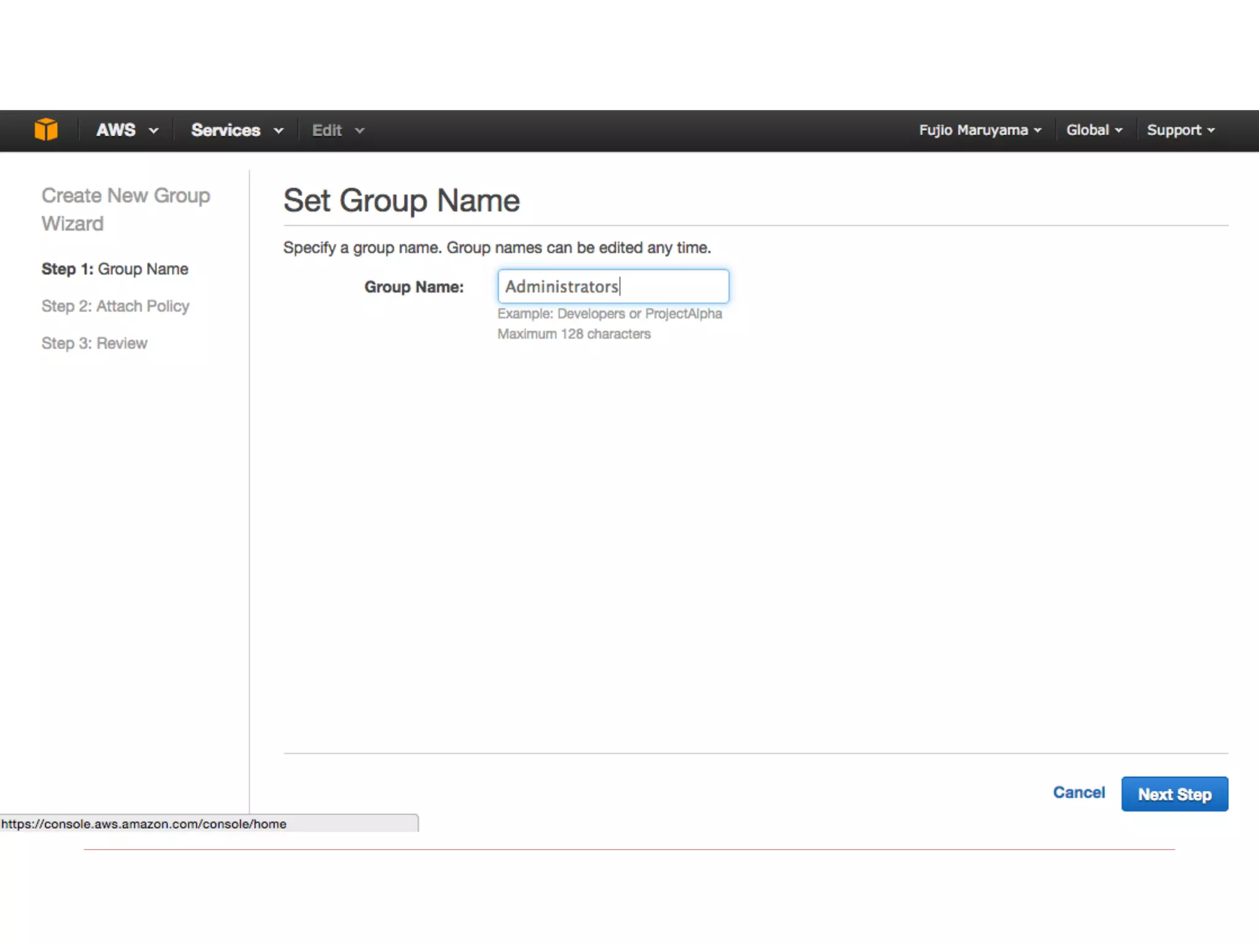Expand the AWS dropdown arrow
The image size is (1259, 944).
(153, 131)
